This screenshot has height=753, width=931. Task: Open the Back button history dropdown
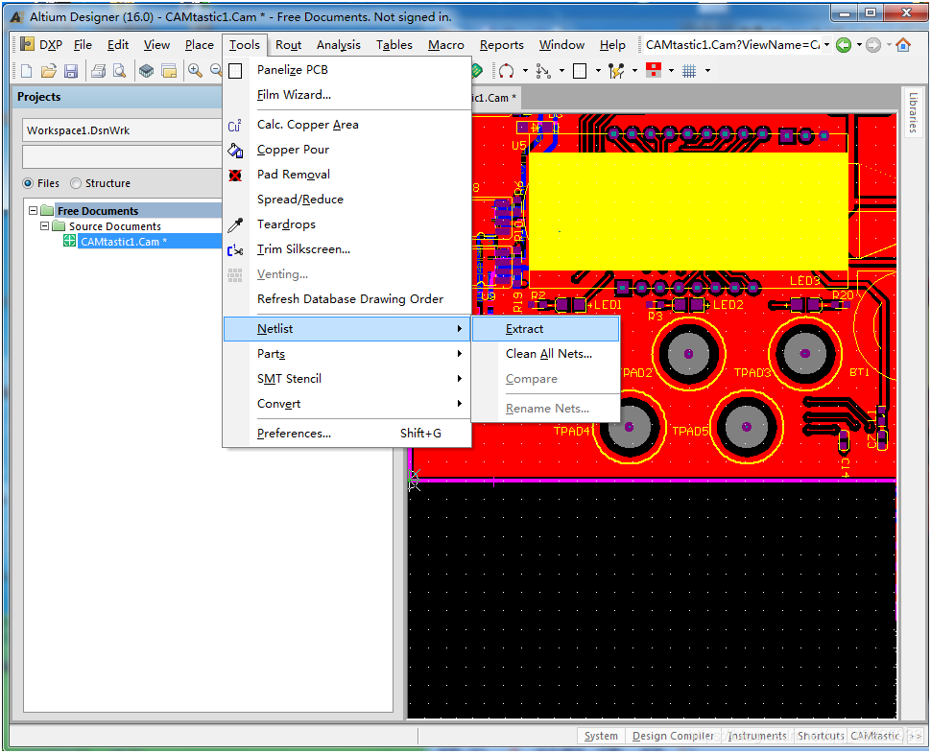(859, 45)
